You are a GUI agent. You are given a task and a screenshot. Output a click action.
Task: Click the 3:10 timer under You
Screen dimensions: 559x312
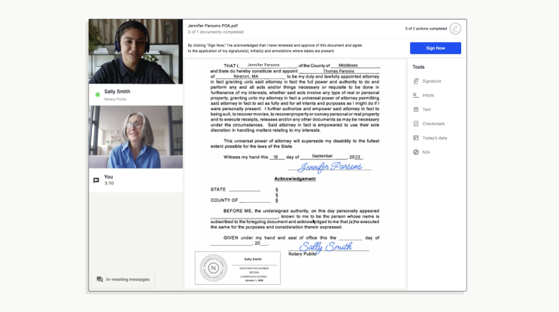coord(109,183)
